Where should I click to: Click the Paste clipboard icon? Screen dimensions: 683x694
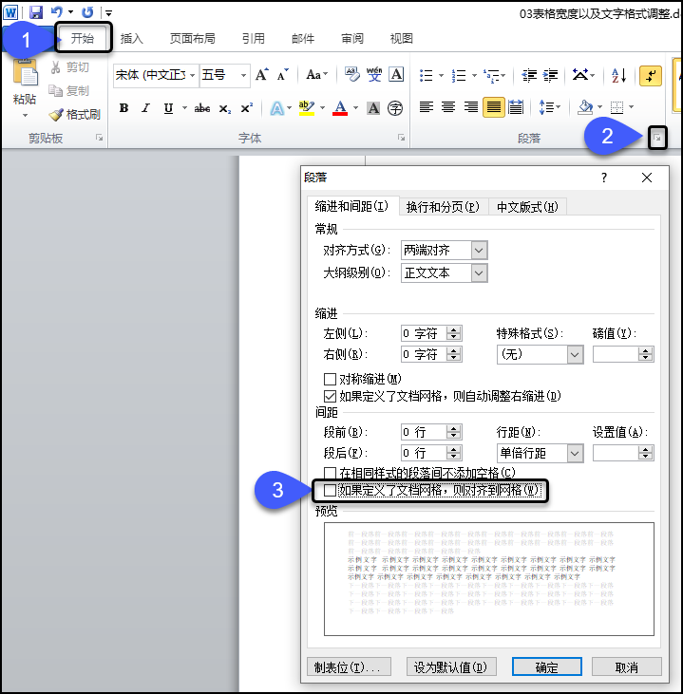tap(25, 72)
